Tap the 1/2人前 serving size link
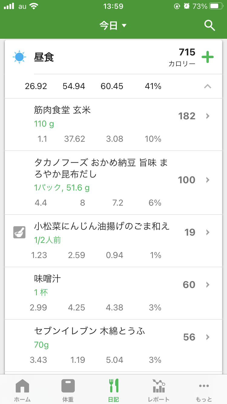This screenshot has width=227, height=404. click(x=48, y=240)
